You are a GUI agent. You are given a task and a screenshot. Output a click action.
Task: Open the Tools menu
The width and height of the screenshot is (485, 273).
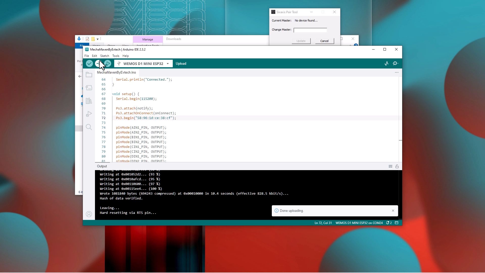[116, 56]
